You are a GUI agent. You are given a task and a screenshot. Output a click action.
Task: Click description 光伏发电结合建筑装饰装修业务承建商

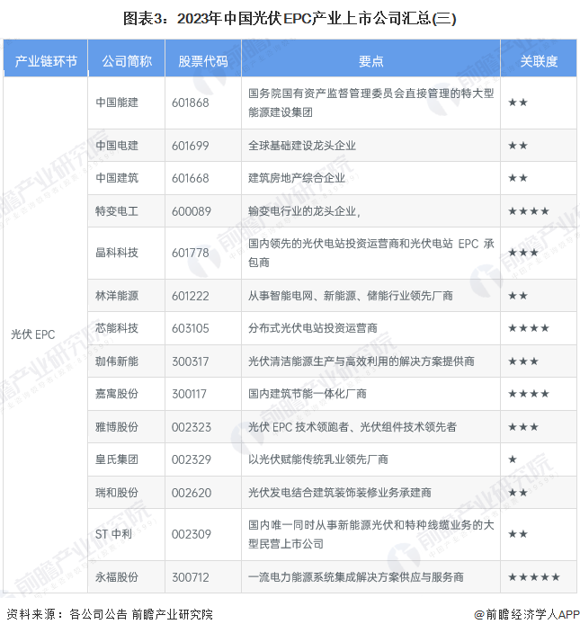point(340,493)
